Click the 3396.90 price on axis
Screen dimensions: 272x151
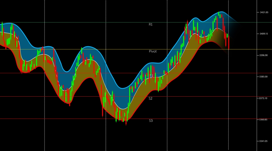(264, 55)
